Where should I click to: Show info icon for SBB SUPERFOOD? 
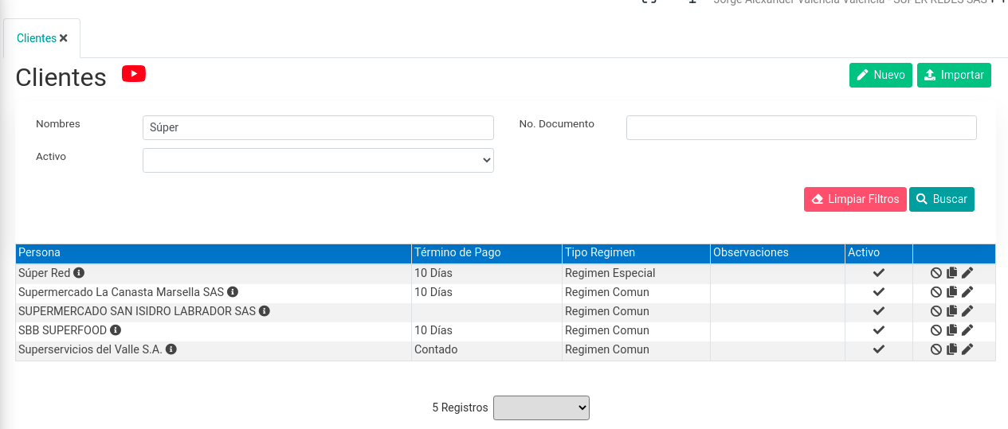pyautogui.click(x=116, y=330)
